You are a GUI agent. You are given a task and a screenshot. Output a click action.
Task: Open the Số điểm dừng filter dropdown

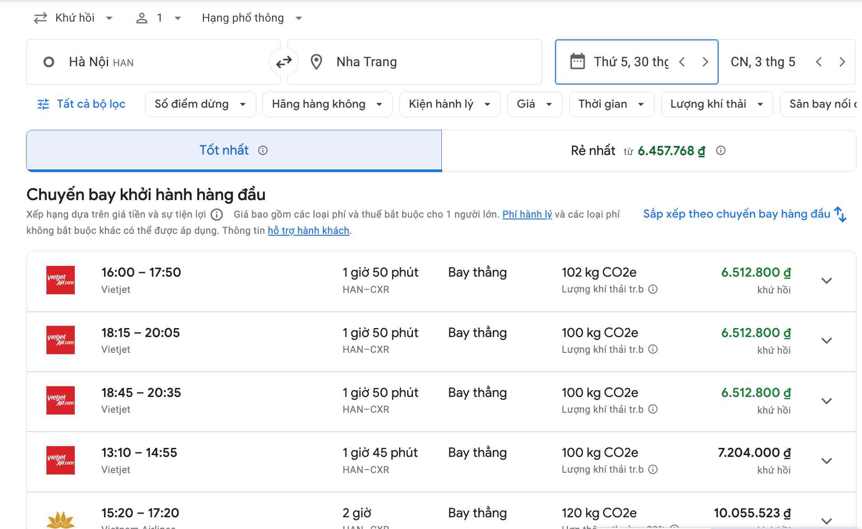pyautogui.click(x=200, y=104)
